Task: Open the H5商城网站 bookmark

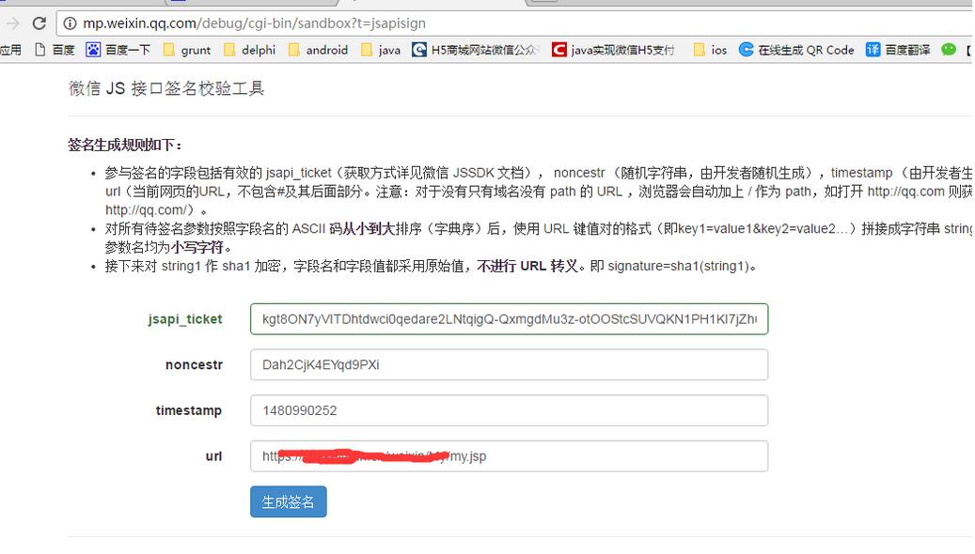Action: [x=477, y=50]
